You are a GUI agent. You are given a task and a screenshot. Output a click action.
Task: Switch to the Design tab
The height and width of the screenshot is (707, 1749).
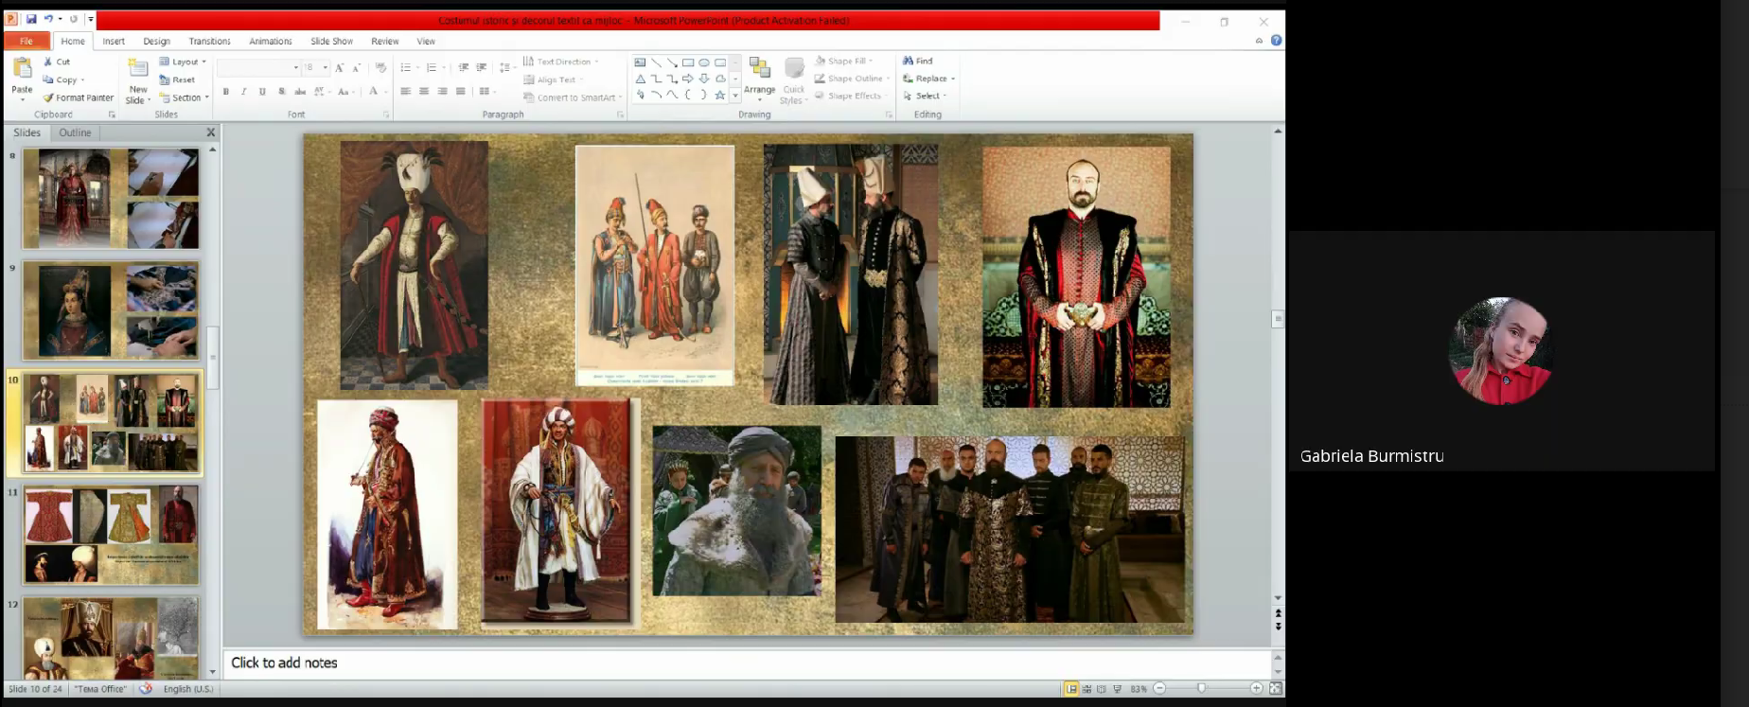point(157,41)
